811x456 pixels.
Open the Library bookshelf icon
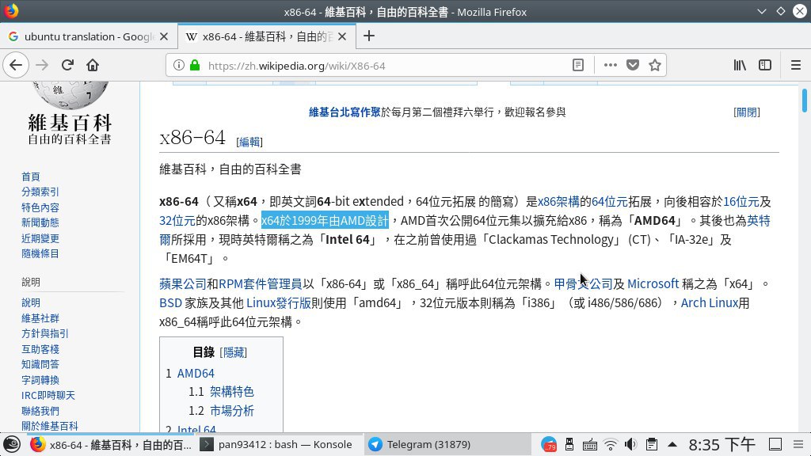(740, 65)
